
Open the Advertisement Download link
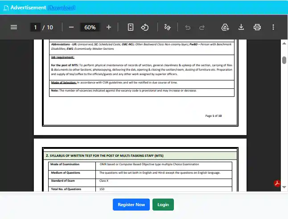coord(62,8)
